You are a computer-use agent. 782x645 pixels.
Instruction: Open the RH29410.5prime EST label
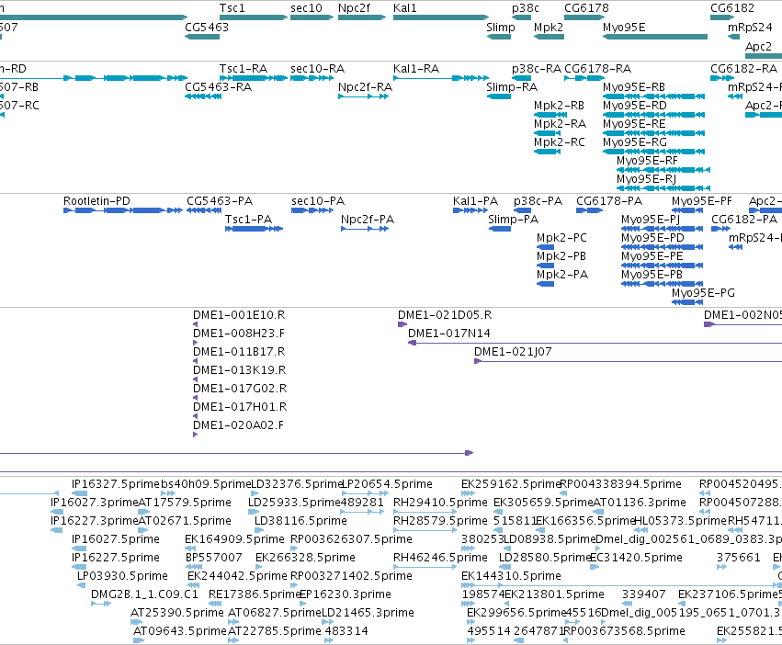point(440,503)
